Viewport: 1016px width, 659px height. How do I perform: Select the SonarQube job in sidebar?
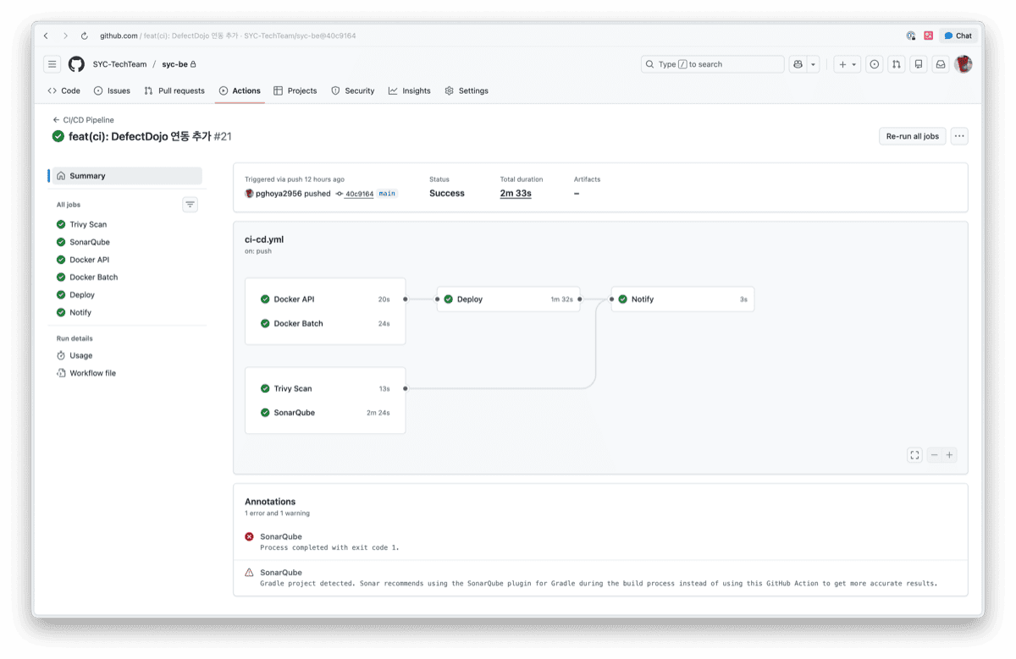click(89, 242)
